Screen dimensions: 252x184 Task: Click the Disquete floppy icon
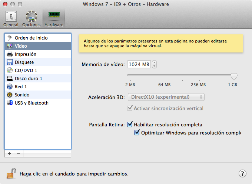click(10, 62)
